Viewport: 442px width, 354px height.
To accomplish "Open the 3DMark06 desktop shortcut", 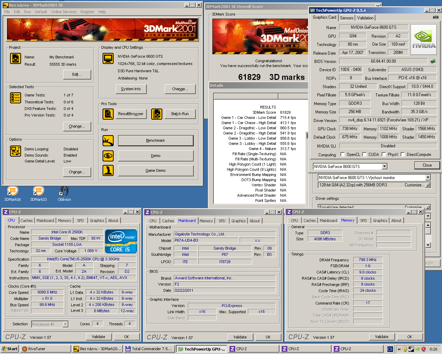I will point(12,194).
